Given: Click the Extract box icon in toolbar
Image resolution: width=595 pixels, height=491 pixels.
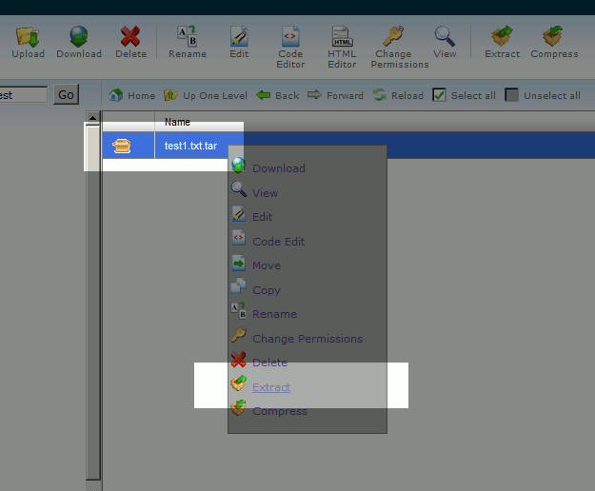Looking at the screenshot, I should click(x=502, y=36).
